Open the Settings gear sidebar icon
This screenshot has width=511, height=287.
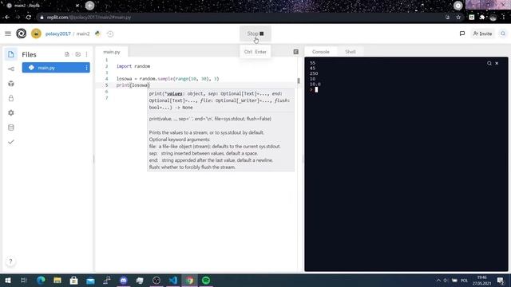coord(10,113)
